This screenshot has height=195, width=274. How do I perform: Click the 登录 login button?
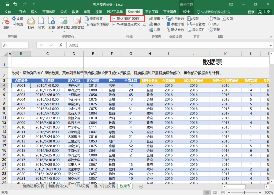coord(251,12)
